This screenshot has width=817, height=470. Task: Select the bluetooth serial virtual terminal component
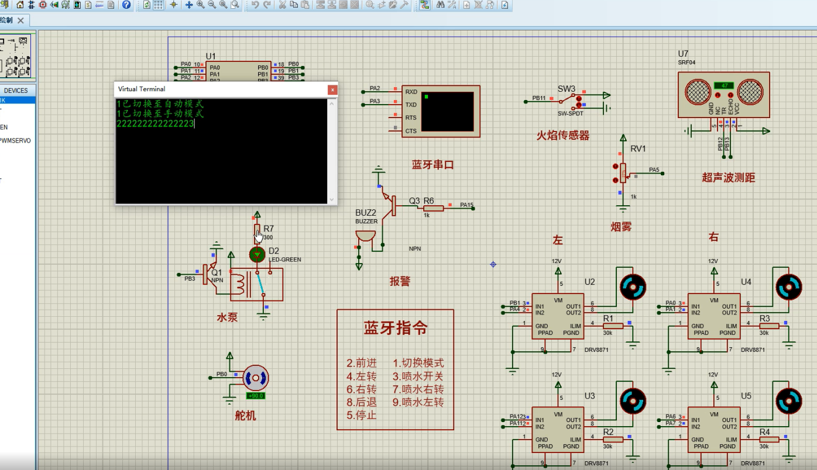click(441, 111)
